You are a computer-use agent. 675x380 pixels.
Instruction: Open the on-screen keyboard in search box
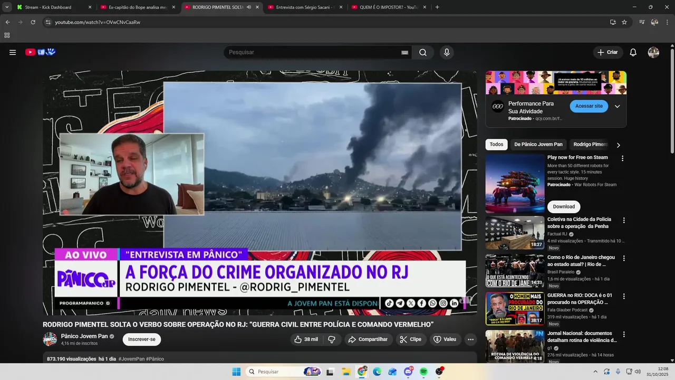point(405,52)
